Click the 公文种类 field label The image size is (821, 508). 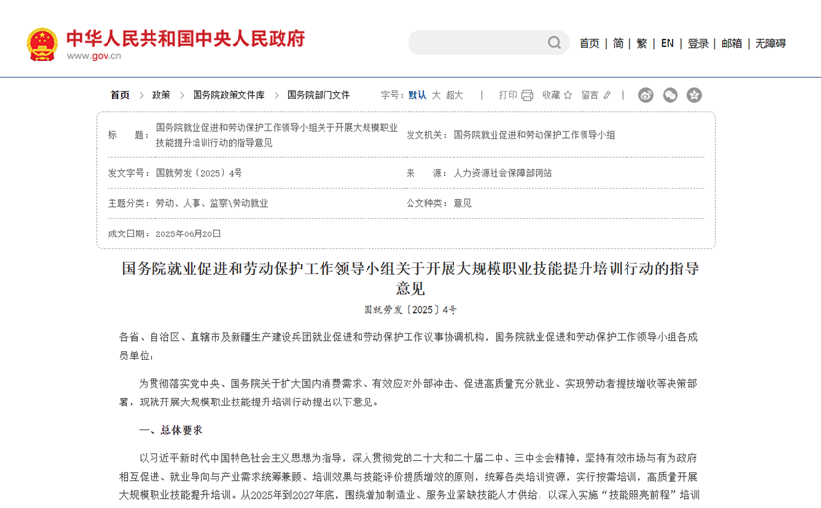(x=427, y=203)
